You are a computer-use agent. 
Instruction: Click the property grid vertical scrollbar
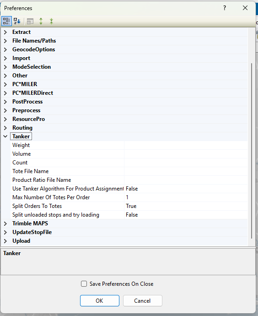252,151
